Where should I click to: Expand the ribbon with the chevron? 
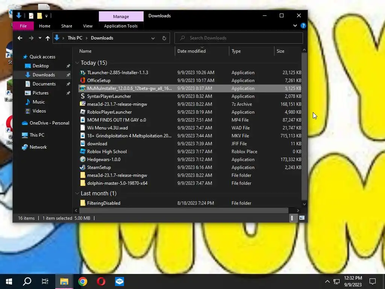[x=295, y=26]
